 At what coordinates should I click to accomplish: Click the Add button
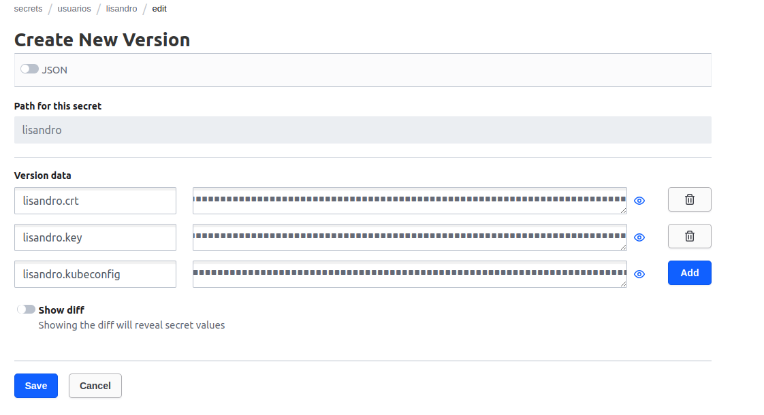(689, 273)
